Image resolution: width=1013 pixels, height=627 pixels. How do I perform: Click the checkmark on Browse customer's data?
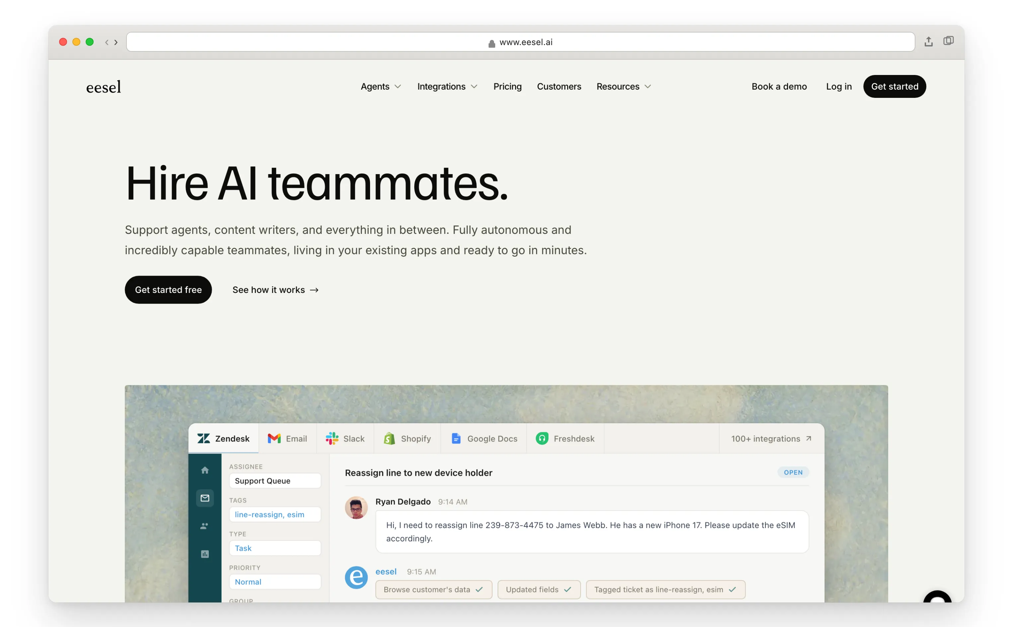(x=479, y=589)
